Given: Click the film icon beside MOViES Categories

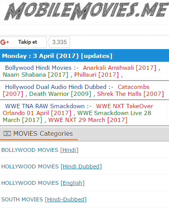Looking at the screenshot, I should [x=7, y=133].
